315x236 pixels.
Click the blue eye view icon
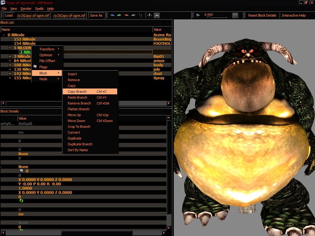click(112, 15)
